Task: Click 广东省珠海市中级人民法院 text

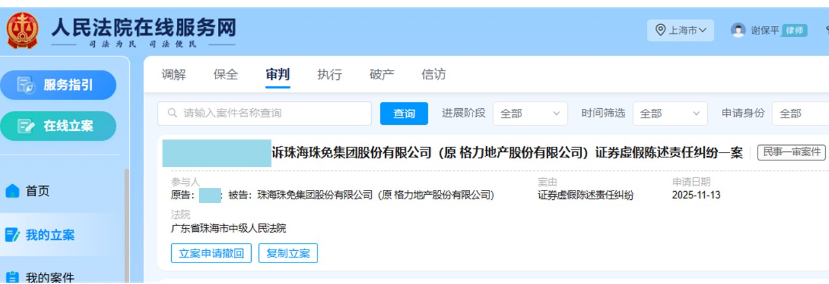Action: click(x=228, y=229)
